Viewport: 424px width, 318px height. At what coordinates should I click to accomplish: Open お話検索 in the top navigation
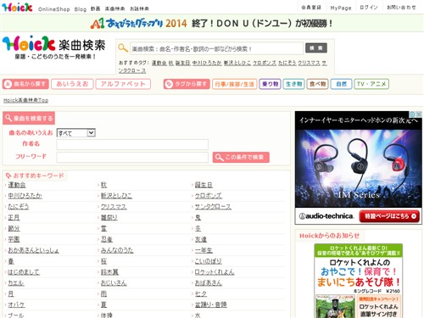pyautogui.click(x=139, y=8)
